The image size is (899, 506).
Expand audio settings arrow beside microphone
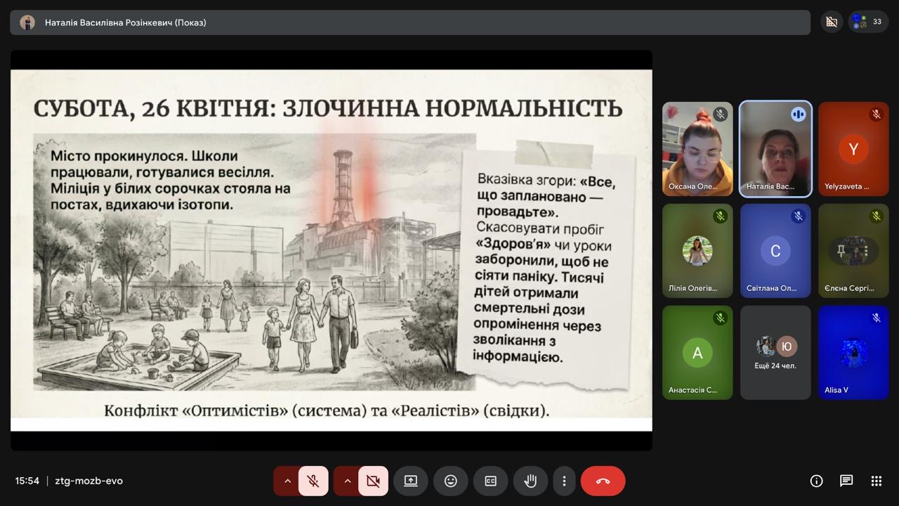tap(287, 481)
